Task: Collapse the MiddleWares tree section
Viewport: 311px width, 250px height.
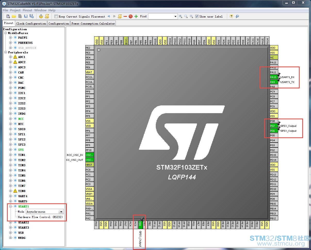Action: (x=6, y=33)
